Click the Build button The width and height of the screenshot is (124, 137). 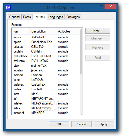pos(98,58)
